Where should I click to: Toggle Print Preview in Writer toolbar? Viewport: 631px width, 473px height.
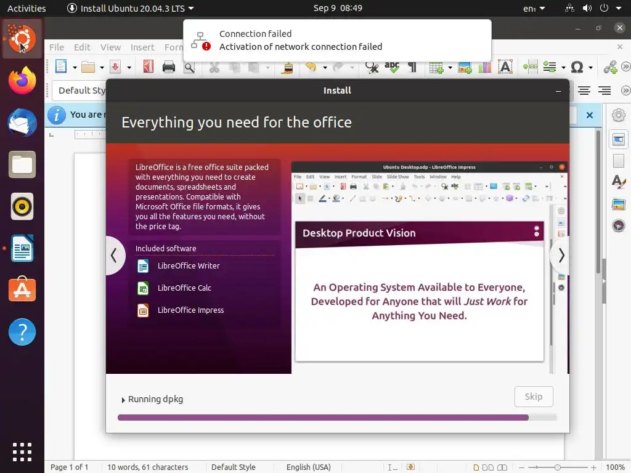pyautogui.click(x=189, y=67)
